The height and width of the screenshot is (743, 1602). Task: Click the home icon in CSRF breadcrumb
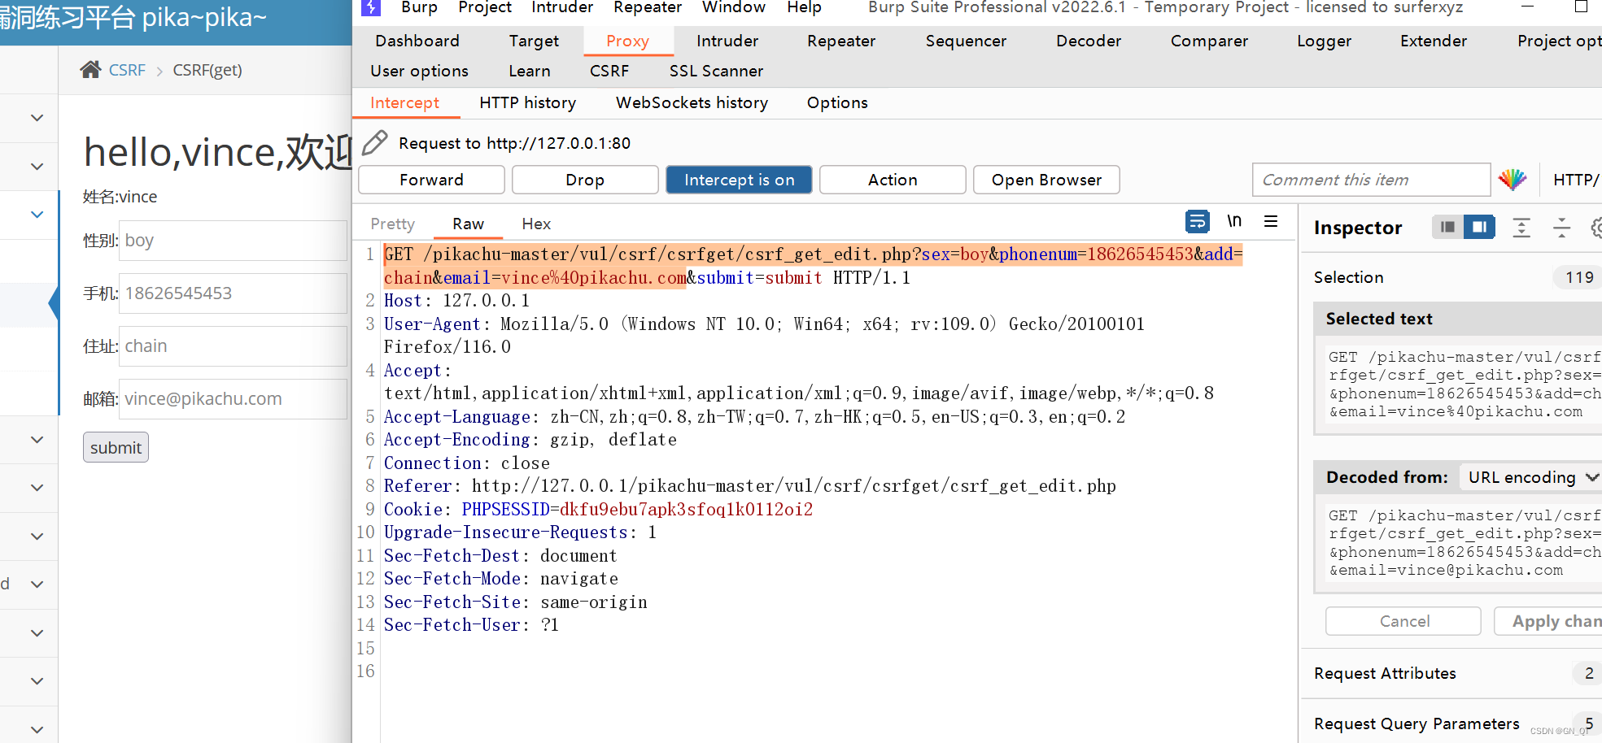90,70
